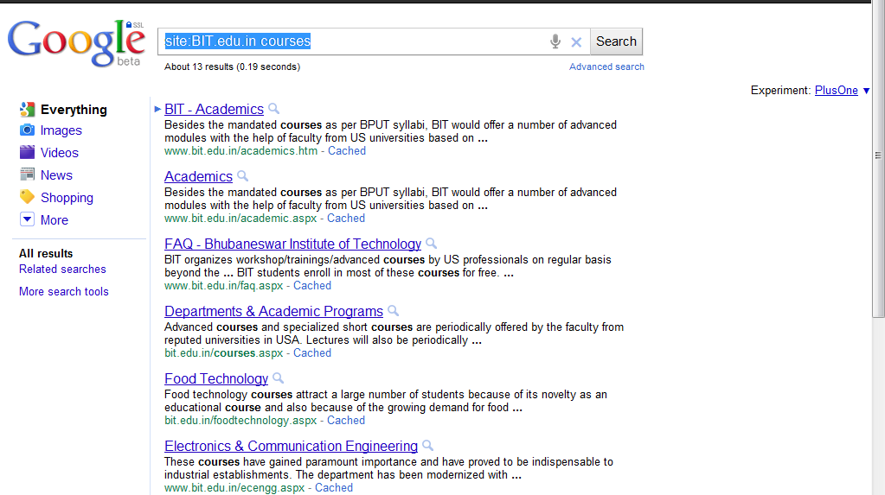Click the 'All results' sidebar heading

[x=46, y=254]
